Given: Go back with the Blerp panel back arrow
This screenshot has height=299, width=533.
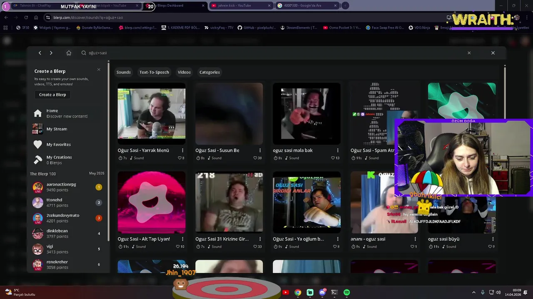Looking at the screenshot, I should (40, 53).
